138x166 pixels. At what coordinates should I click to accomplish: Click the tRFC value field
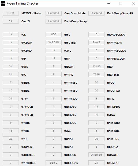54,34
